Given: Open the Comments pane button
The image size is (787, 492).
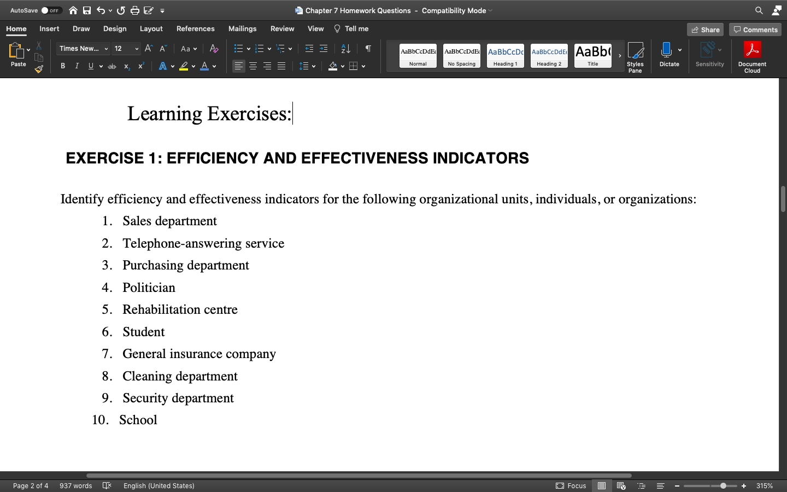Looking at the screenshot, I should click(x=755, y=30).
